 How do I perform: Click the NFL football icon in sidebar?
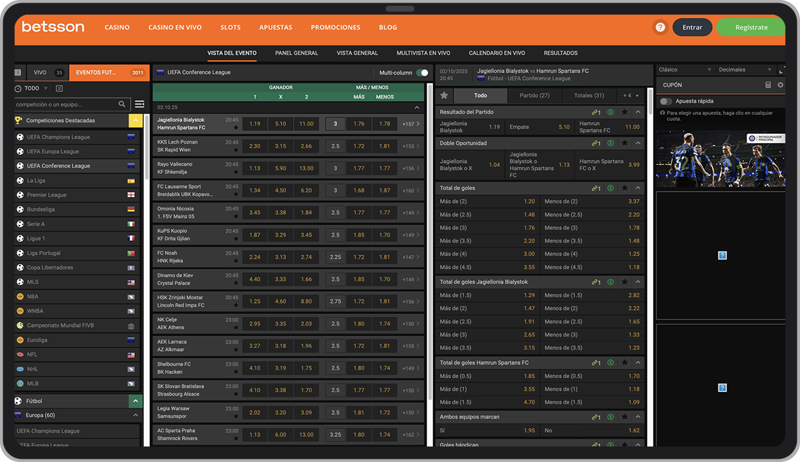[20, 354]
